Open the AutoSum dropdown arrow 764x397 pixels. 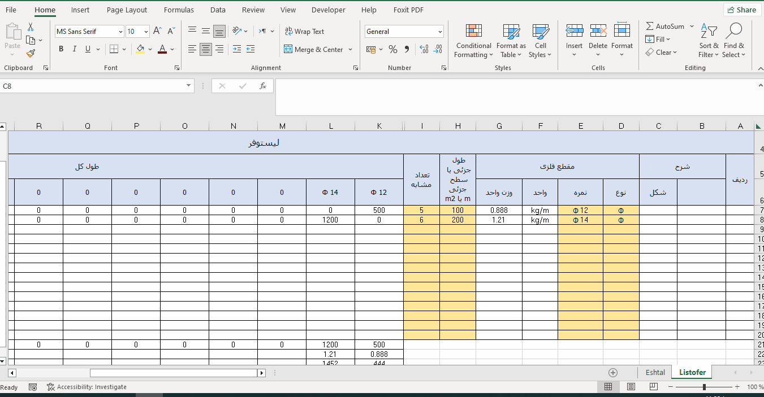[x=692, y=27]
